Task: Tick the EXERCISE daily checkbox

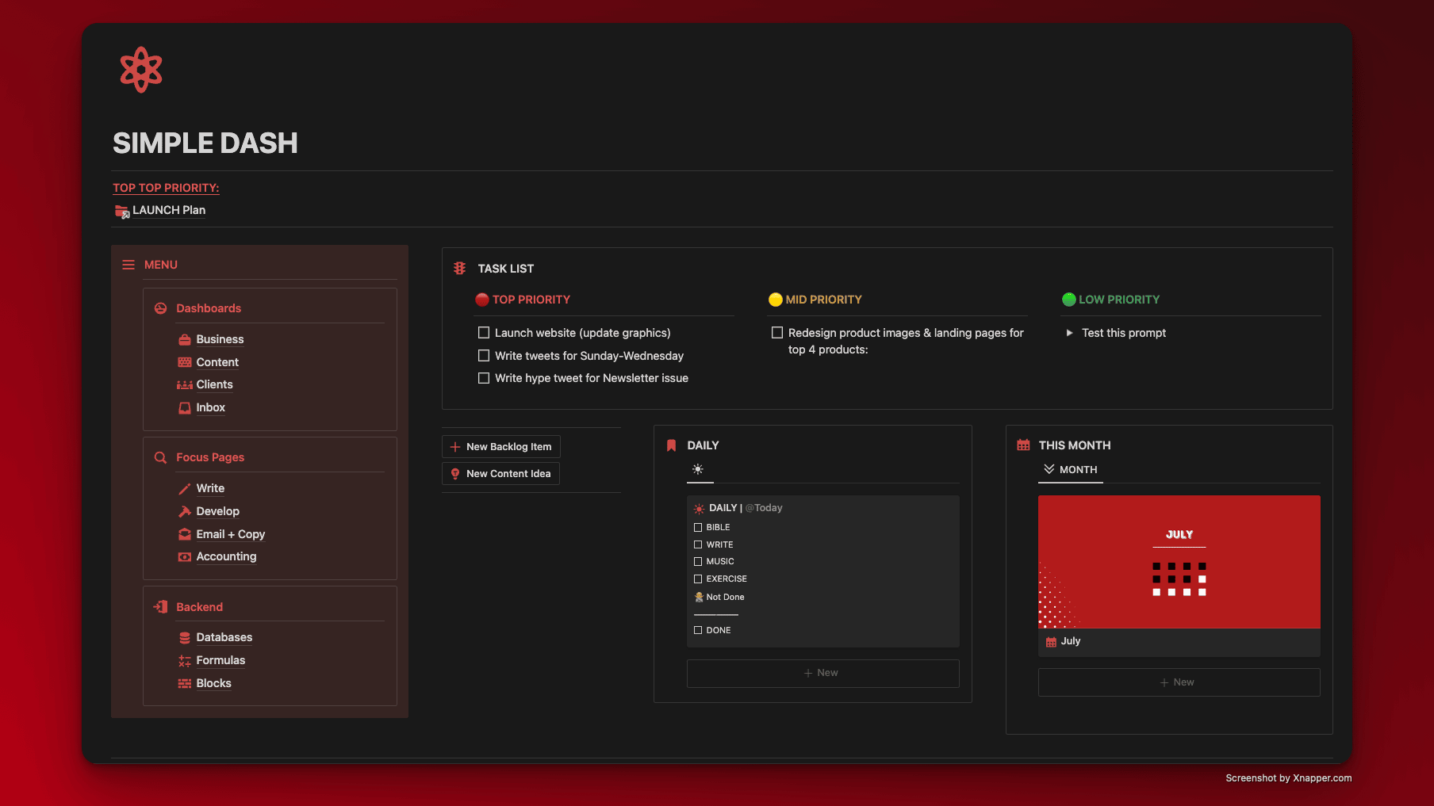Action: click(698, 579)
